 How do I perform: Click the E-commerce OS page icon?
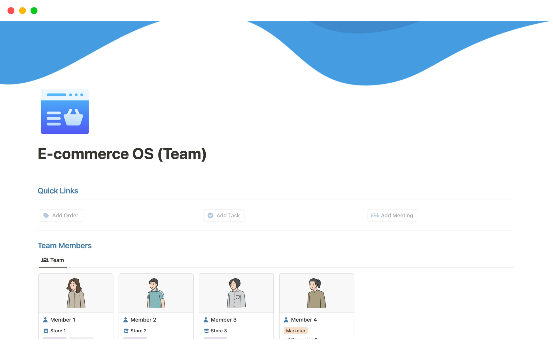[65, 112]
